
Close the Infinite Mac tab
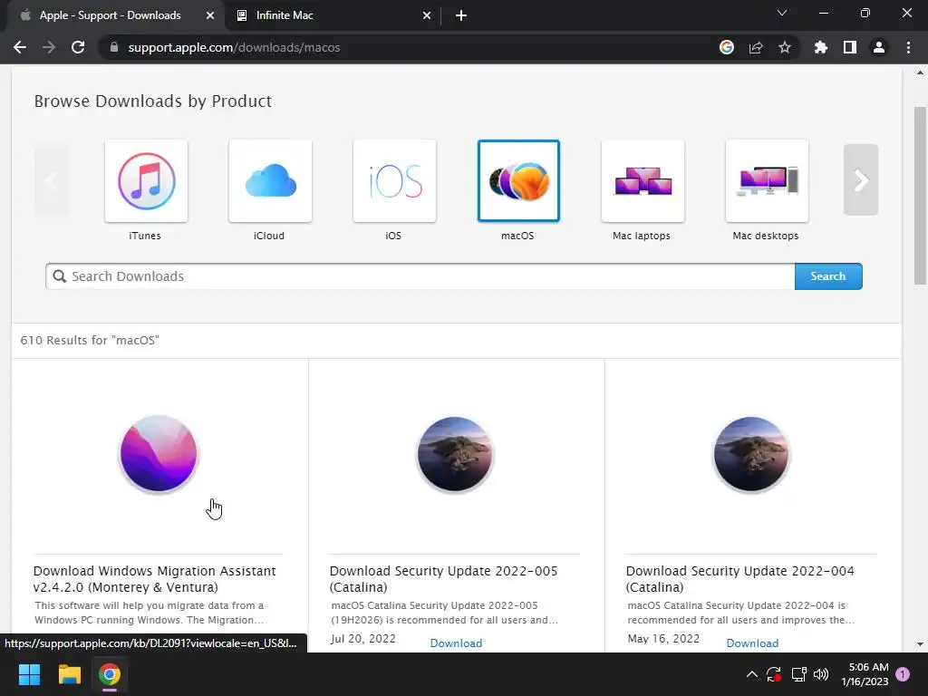tap(427, 15)
